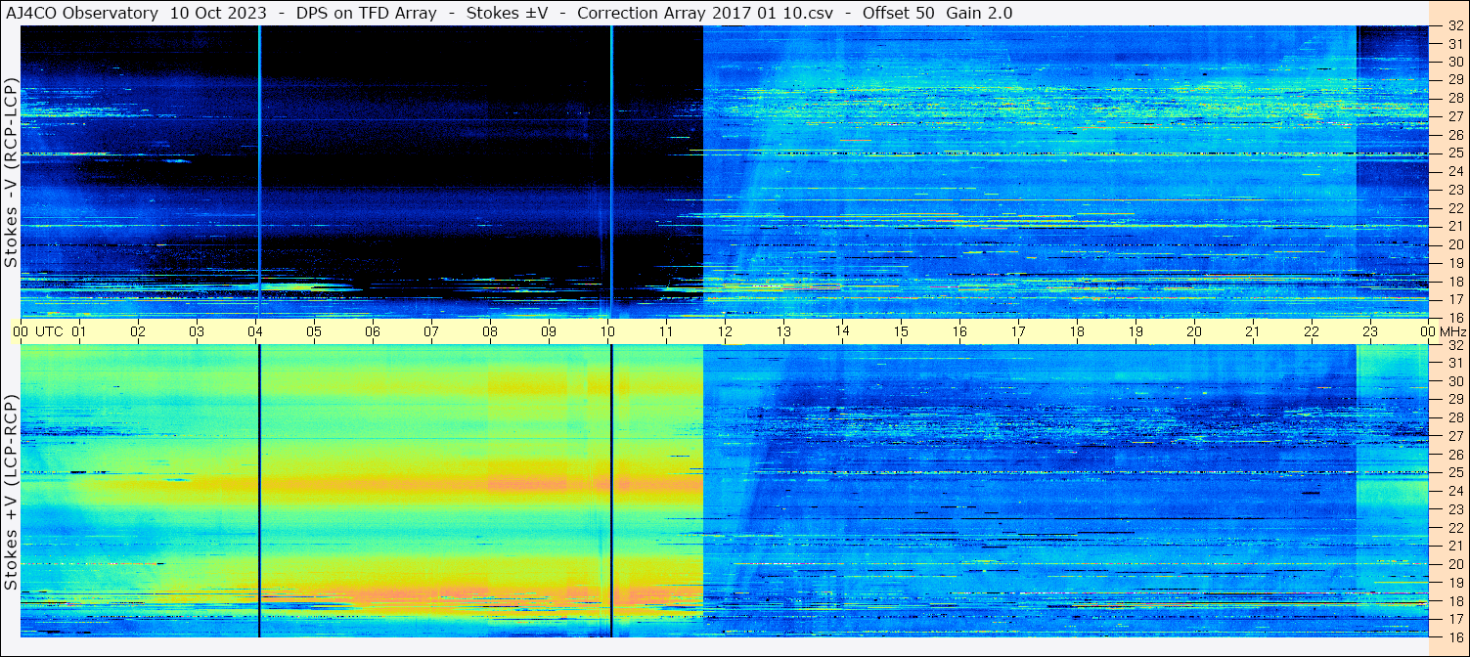Click the "Stokes ±V" header label
This screenshot has height=657, width=1470.
click(507, 13)
